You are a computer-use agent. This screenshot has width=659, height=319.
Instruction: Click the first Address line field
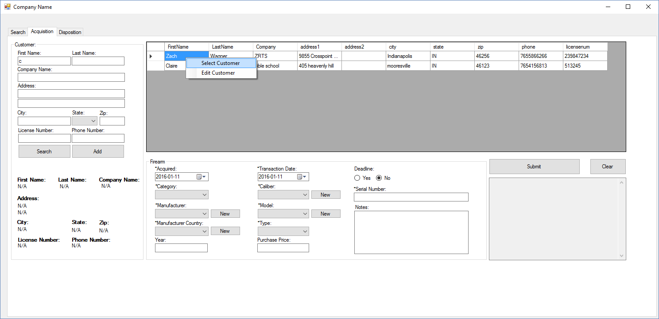click(x=71, y=94)
